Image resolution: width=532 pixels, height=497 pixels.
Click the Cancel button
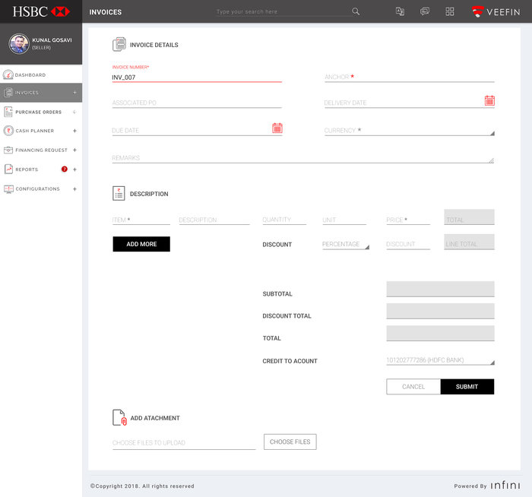[413, 386]
